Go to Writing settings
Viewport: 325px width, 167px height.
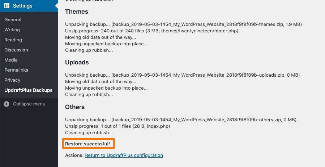coord(12,30)
